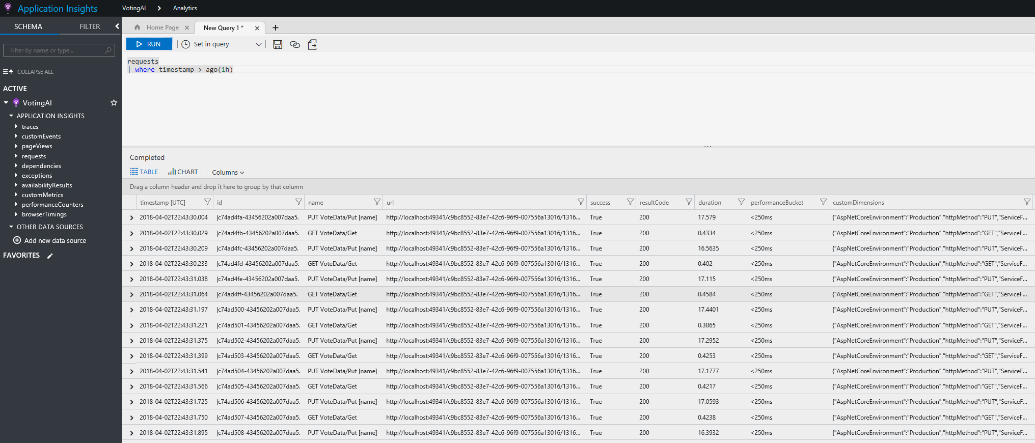Open filter for the performanceBucket column

823,202
